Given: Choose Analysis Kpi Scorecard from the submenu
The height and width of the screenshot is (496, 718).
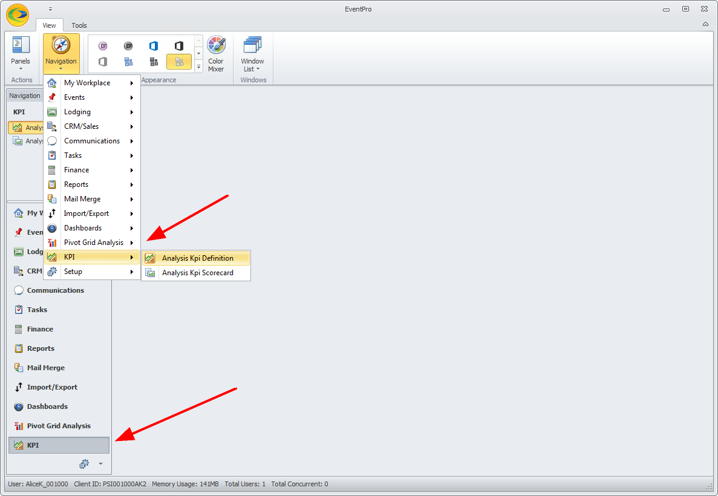Looking at the screenshot, I should coord(196,273).
